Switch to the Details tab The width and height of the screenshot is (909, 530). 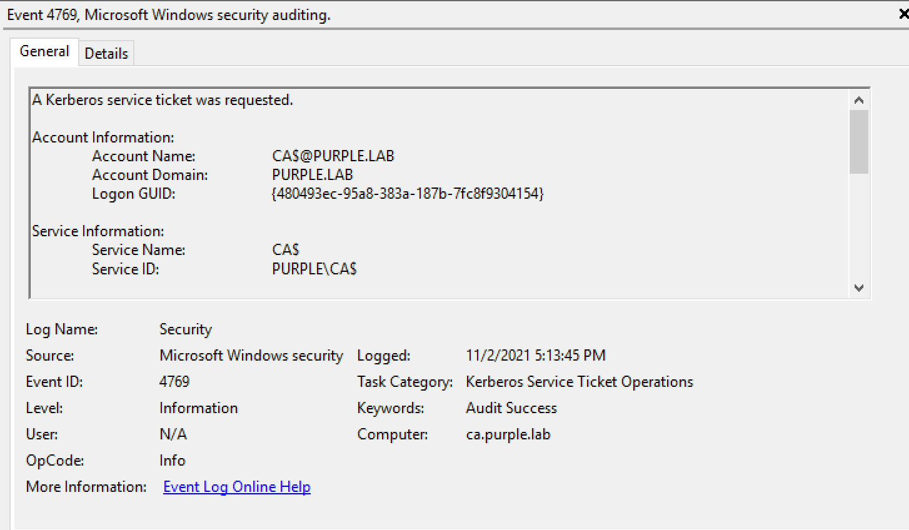click(x=106, y=54)
